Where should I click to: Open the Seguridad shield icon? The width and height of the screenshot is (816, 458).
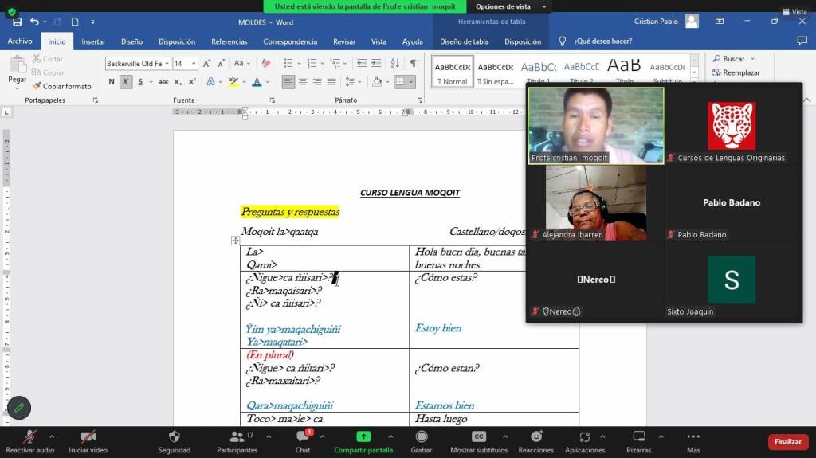point(174,437)
